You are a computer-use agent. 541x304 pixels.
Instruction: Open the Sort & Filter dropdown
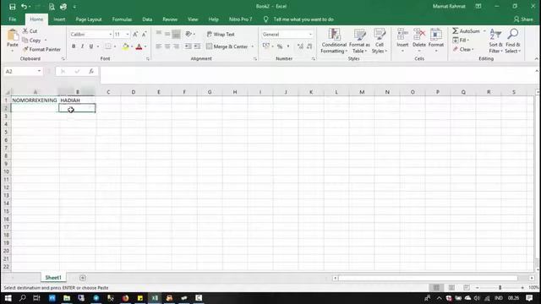coord(496,41)
